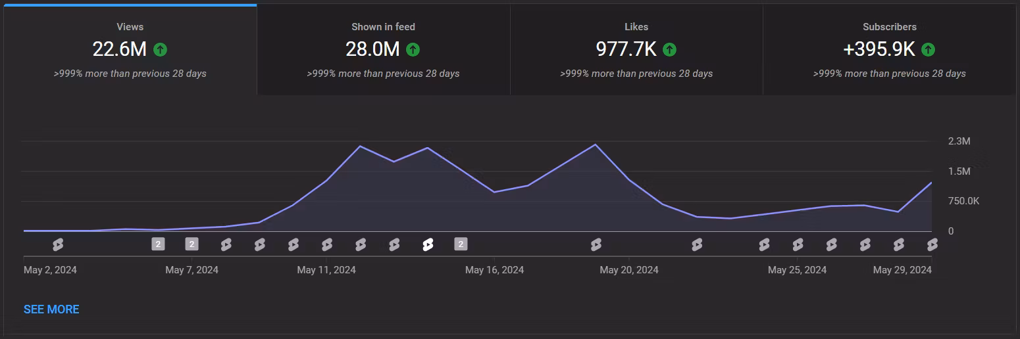The image size is (1020, 339).
Task: Open Shorts marker above May 25, 2024
Action: tap(798, 245)
